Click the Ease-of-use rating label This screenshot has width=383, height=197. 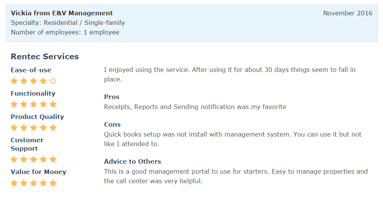click(x=31, y=70)
